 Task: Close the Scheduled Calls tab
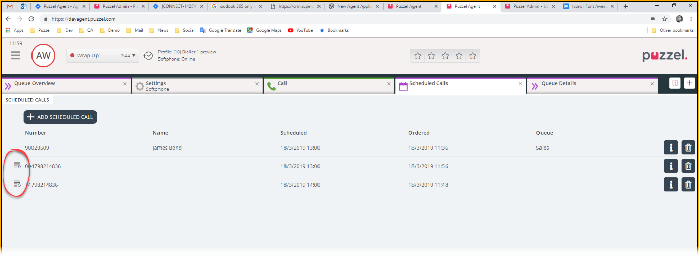pos(520,84)
